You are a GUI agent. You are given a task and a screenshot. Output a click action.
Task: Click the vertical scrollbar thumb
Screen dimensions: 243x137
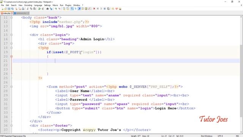point(241,81)
